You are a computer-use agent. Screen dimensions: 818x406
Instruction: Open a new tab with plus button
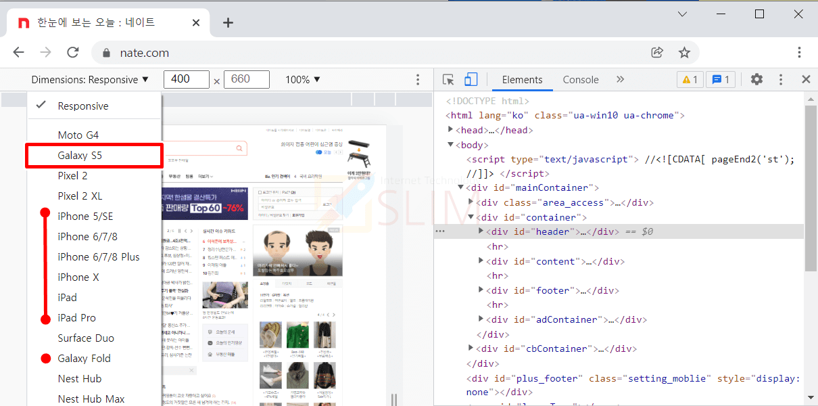[228, 22]
